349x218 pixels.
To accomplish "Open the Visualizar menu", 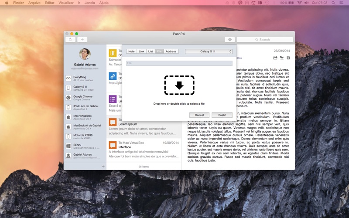I will click(66, 3).
